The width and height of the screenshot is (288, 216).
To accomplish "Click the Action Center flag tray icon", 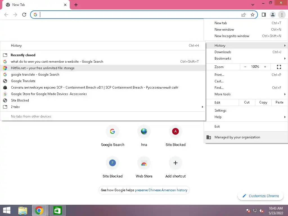I will tap(248, 211).
